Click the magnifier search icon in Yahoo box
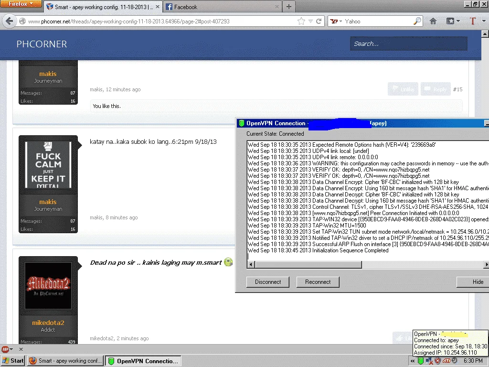Screen dimensions: 489x367 (x=417, y=21)
